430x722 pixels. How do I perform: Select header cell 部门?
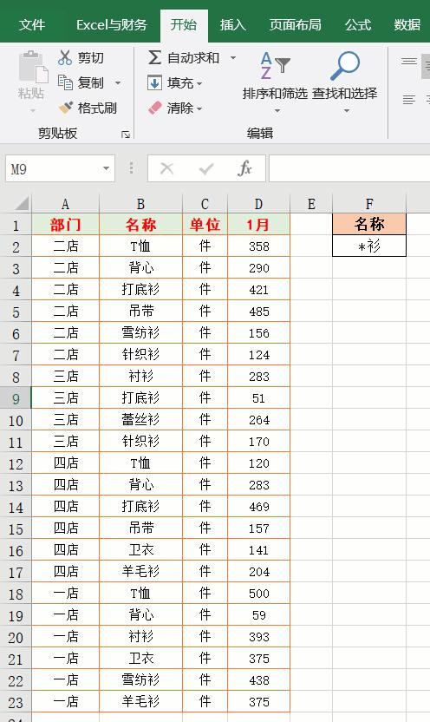pos(65,225)
